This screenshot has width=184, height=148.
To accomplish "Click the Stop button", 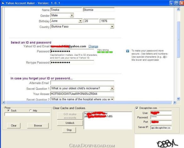I will (69, 130).
